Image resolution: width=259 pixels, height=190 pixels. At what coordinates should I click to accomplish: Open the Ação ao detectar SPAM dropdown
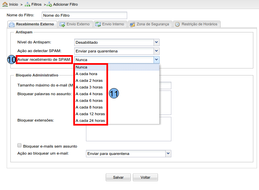point(156,51)
